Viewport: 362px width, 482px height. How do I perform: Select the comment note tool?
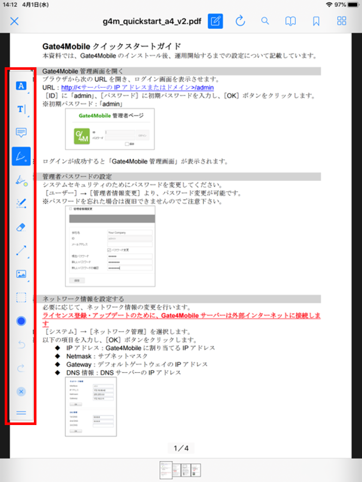pos(21,132)
